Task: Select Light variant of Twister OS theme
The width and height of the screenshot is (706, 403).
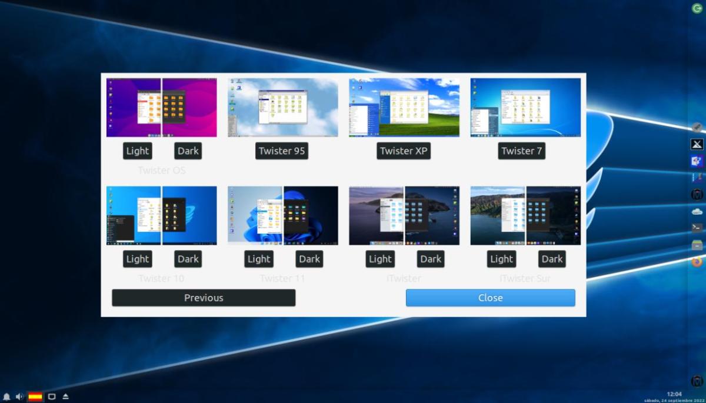Action: click(138, 151)
